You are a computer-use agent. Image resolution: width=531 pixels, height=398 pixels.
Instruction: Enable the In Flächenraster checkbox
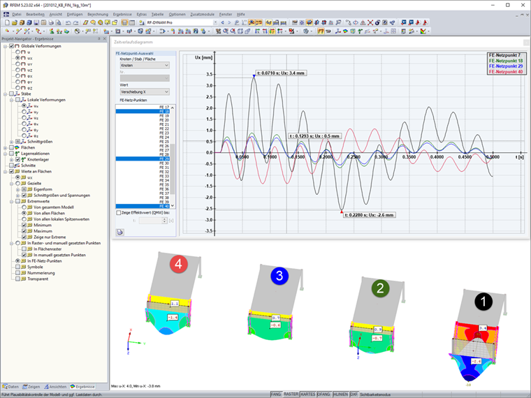coord(24,249)
